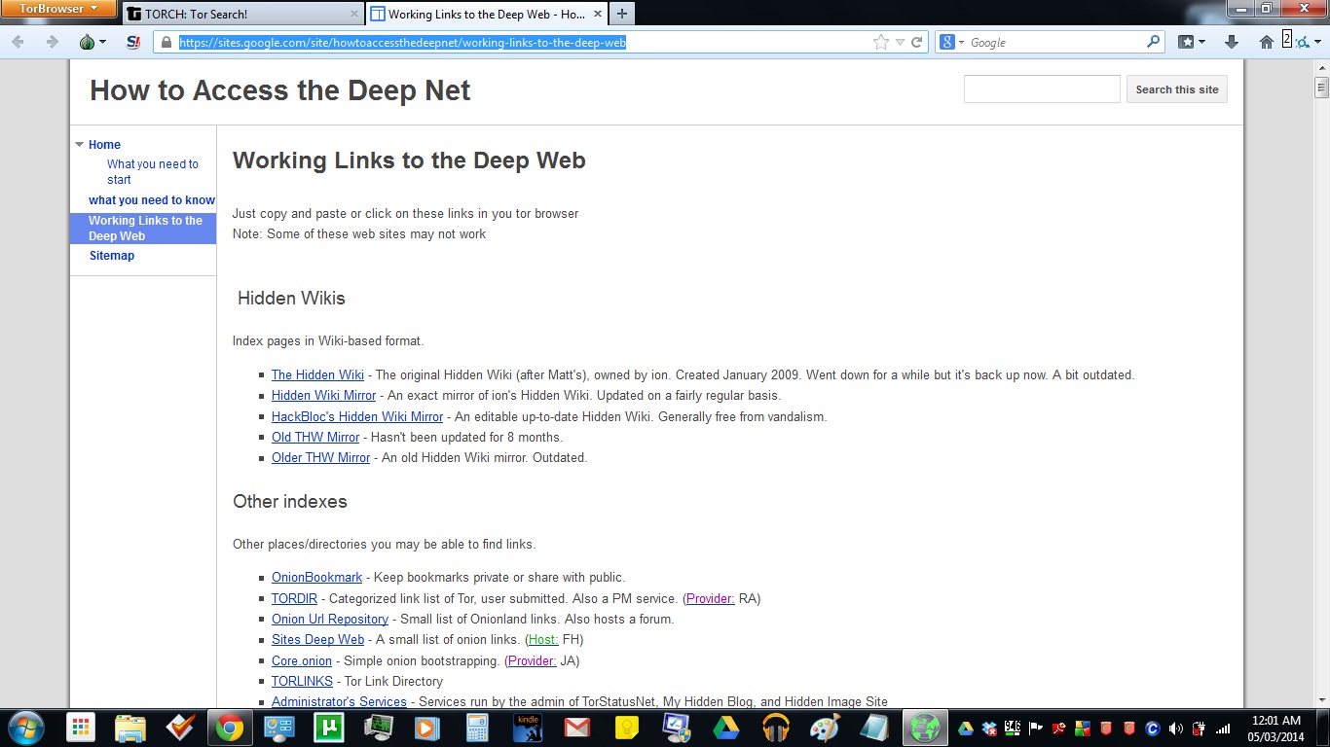Open Older THW Mirror link
The width and height of the screenshot is (1330, 747).
tap(320, 458)
